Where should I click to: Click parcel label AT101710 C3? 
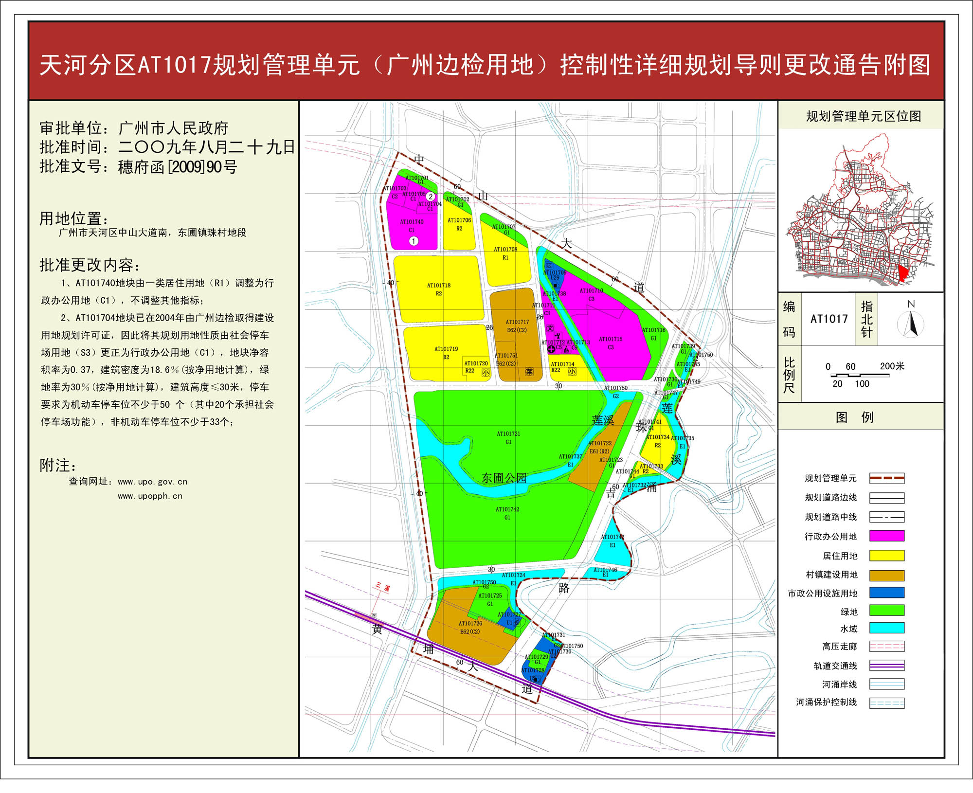(591, 294)
